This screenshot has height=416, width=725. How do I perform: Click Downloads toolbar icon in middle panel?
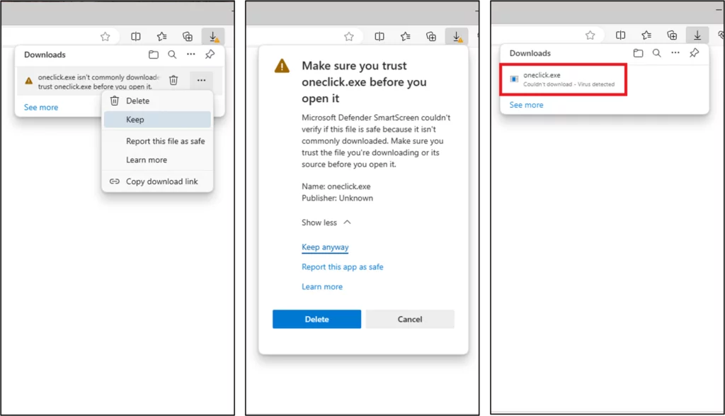pos(457,37)
